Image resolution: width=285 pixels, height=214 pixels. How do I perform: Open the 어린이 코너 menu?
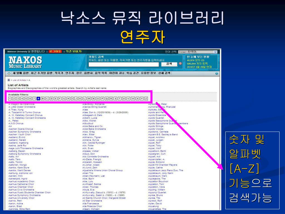click(117, 73)
